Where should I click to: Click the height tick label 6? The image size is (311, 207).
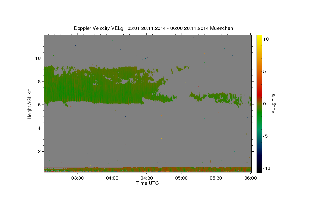[x=39, y=105]
